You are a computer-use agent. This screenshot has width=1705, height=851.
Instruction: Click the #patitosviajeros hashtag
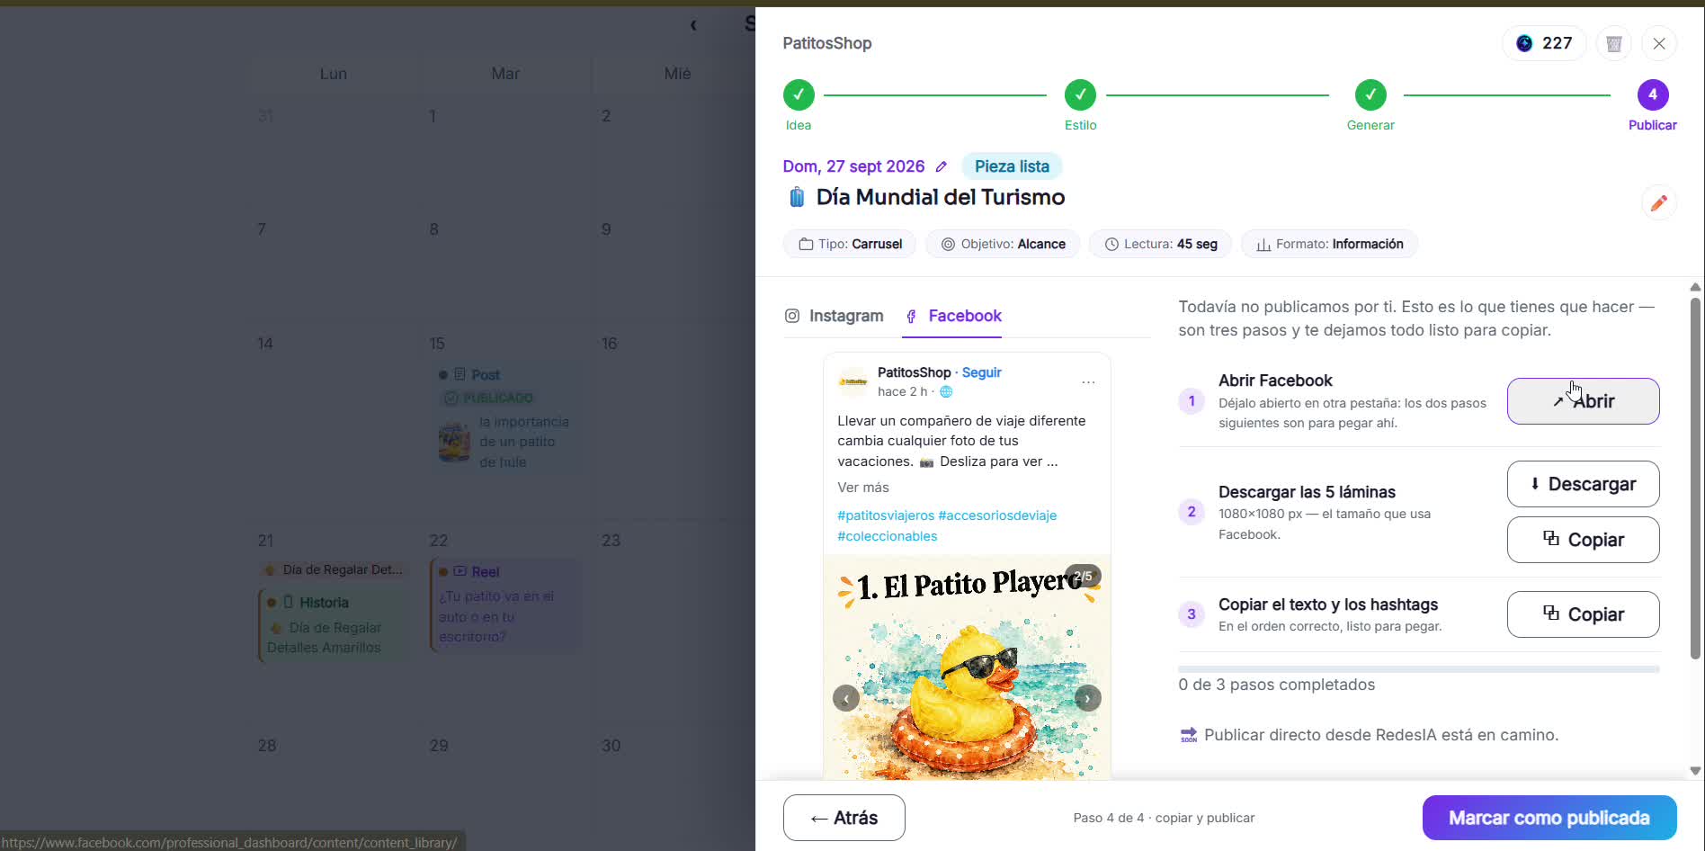886,515
